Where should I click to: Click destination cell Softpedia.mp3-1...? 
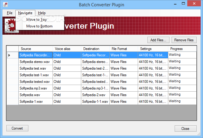click(x=95, y=88)
